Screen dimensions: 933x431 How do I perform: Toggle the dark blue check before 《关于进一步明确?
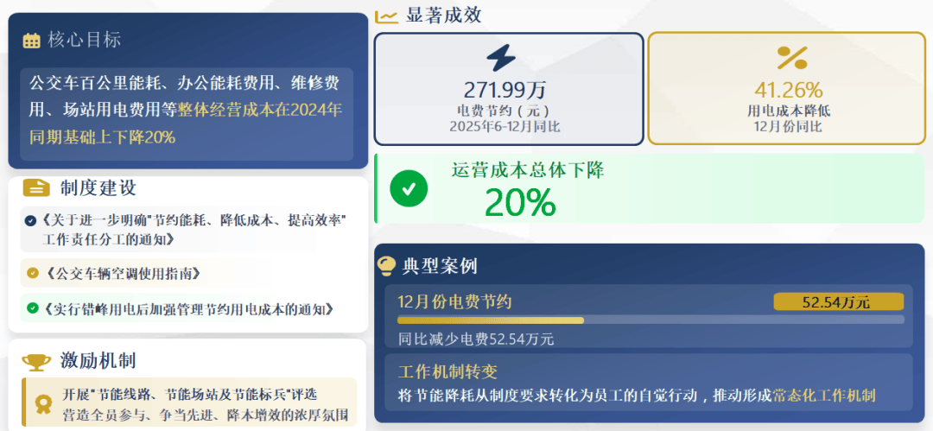(x=31, y=220)
